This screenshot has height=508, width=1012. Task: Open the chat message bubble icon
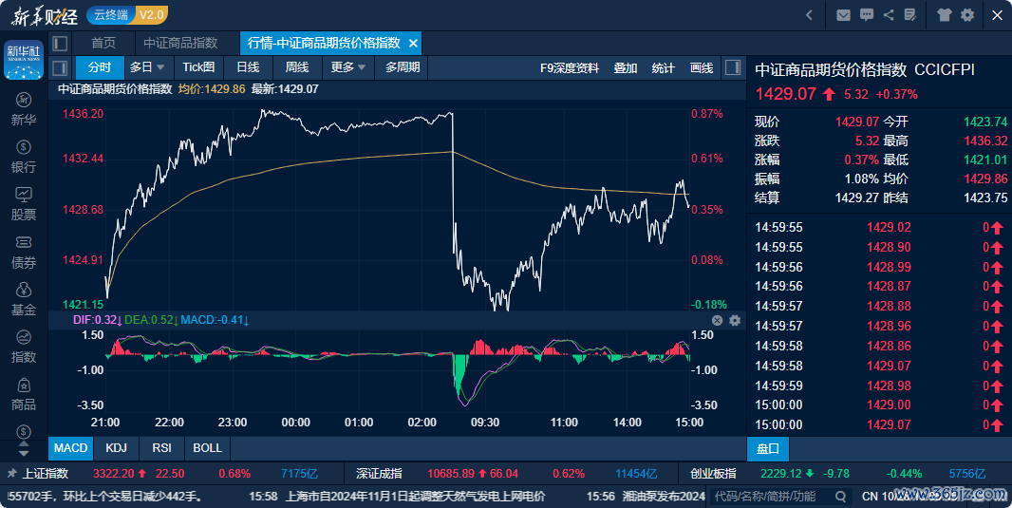click(x=866, y=15)
